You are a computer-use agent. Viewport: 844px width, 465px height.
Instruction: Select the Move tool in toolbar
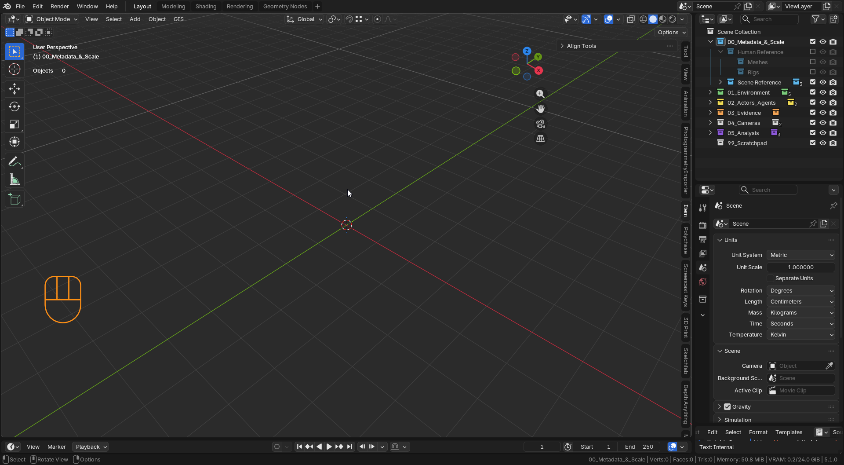(x=15, y=89)
